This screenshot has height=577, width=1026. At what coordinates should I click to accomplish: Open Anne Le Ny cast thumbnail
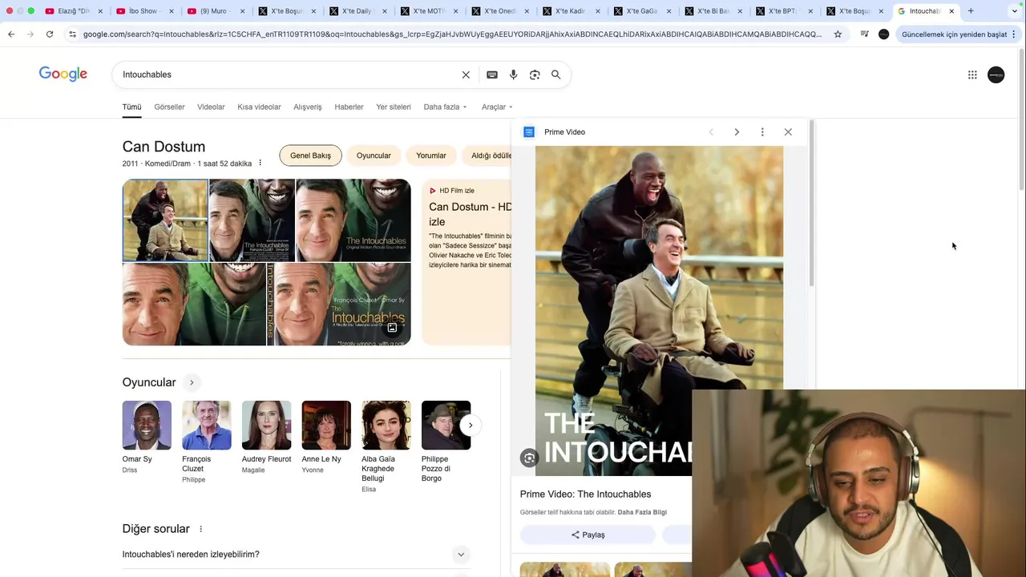326,426
